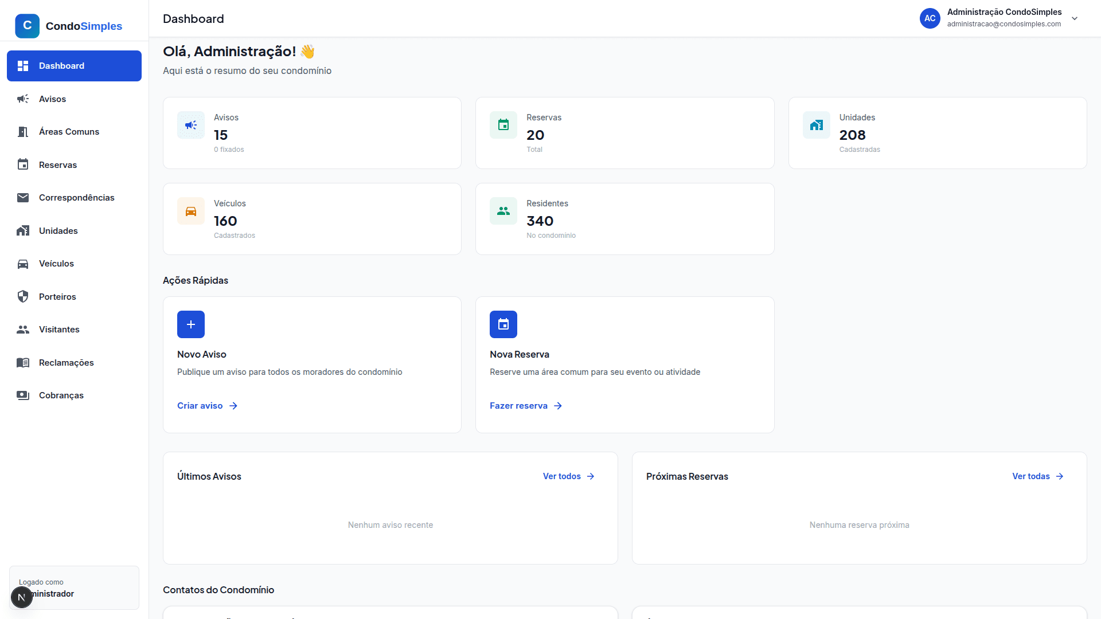Click the AC avatar circle in header
Image resolution: width=1101 pixels, height=619 pixels.
tap(930, 18)
